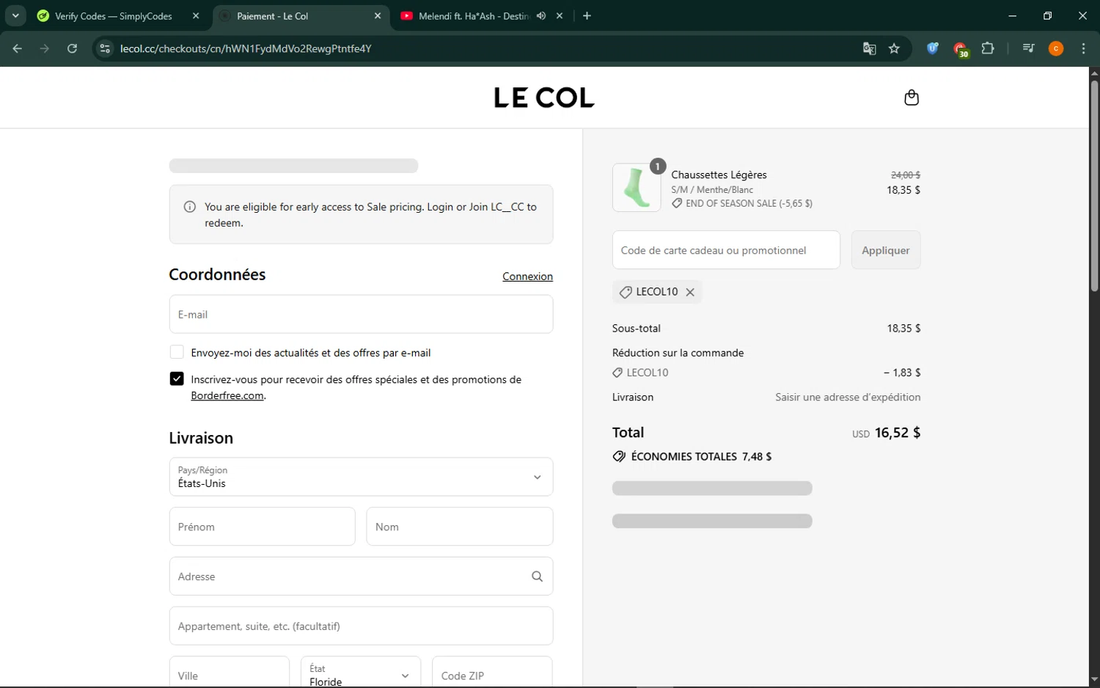Click the LE COL logo

pyautogui.click(x=544, y=98)
